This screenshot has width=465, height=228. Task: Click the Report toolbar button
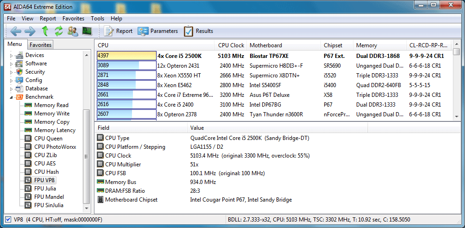(x=118, y=31)
